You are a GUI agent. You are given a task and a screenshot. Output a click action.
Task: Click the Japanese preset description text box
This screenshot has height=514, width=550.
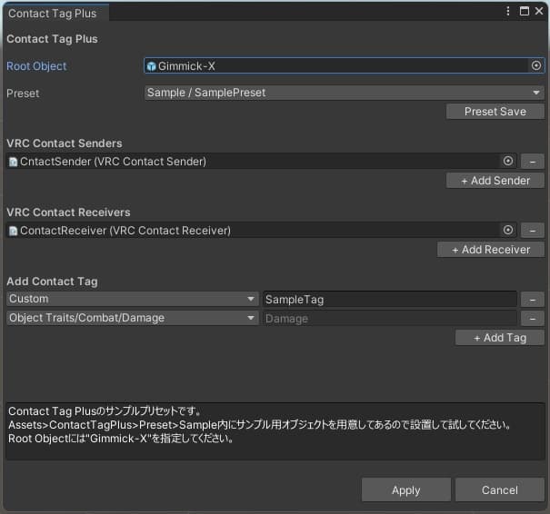coord(275,431)
